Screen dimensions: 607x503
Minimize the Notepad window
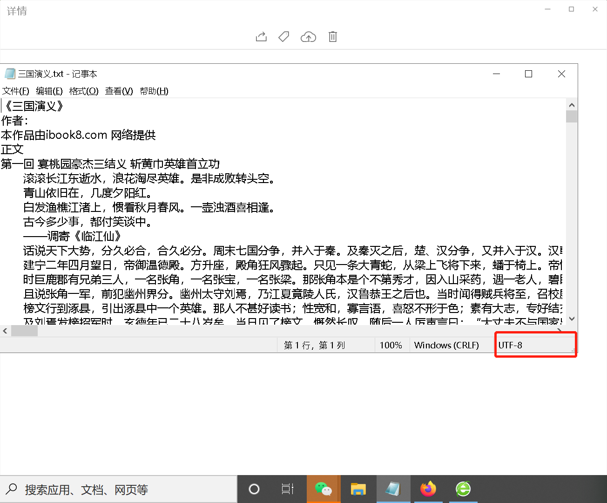tap(497, 74)
